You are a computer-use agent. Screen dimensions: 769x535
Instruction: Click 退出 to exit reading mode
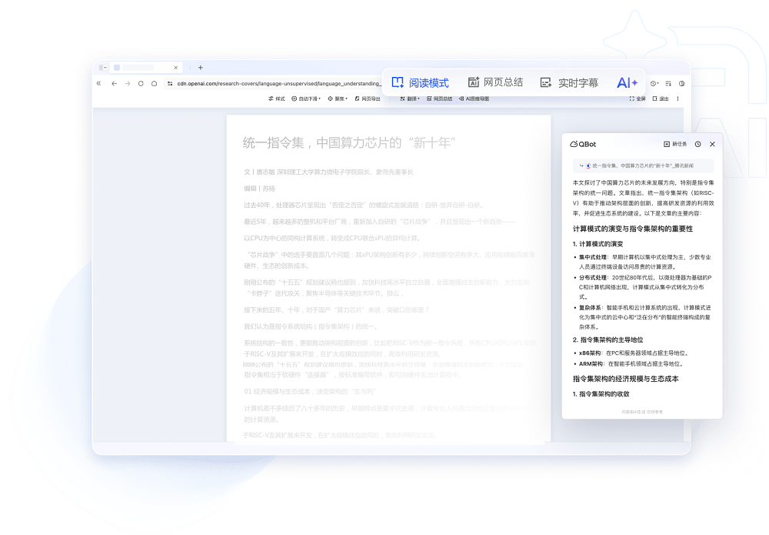pos(661,99)
